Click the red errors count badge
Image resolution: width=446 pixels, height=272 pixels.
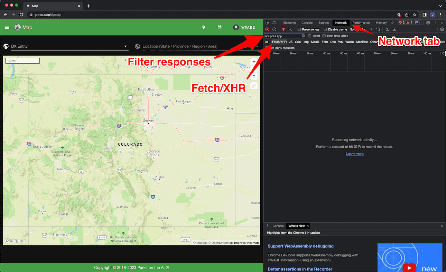402,23
